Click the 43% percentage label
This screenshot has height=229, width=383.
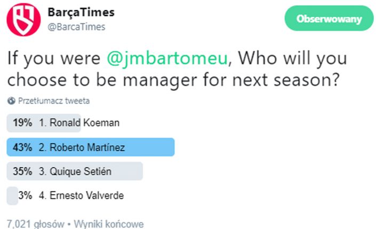click(x=22, y=147)
